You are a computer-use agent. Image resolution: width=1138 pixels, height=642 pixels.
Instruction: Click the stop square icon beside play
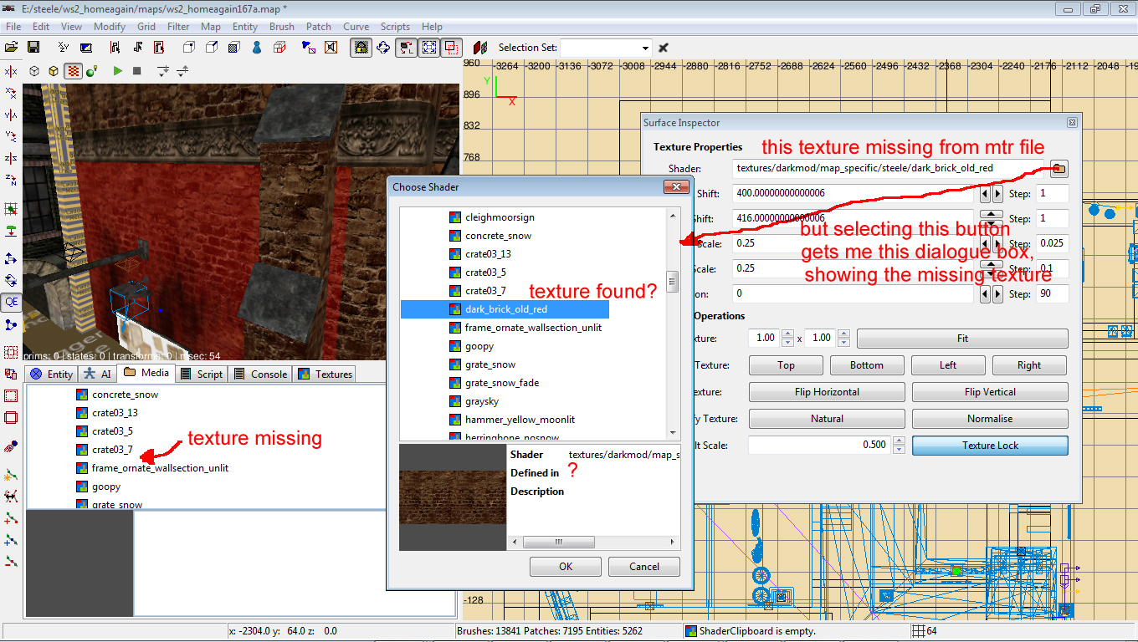pos(137,71)
